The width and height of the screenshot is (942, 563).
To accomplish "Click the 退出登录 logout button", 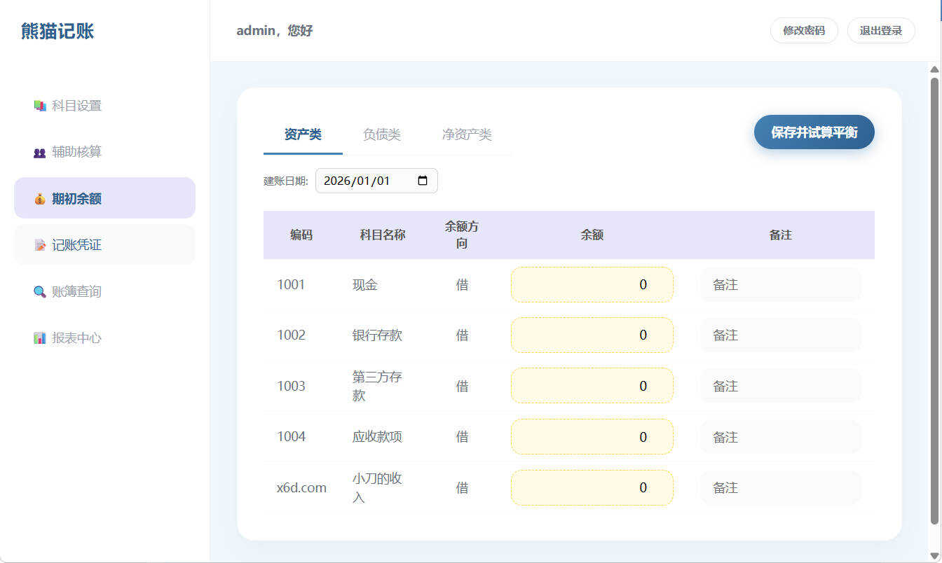I will 881,31.
